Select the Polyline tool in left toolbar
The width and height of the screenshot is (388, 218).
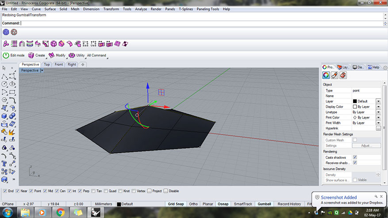[4, 76]
